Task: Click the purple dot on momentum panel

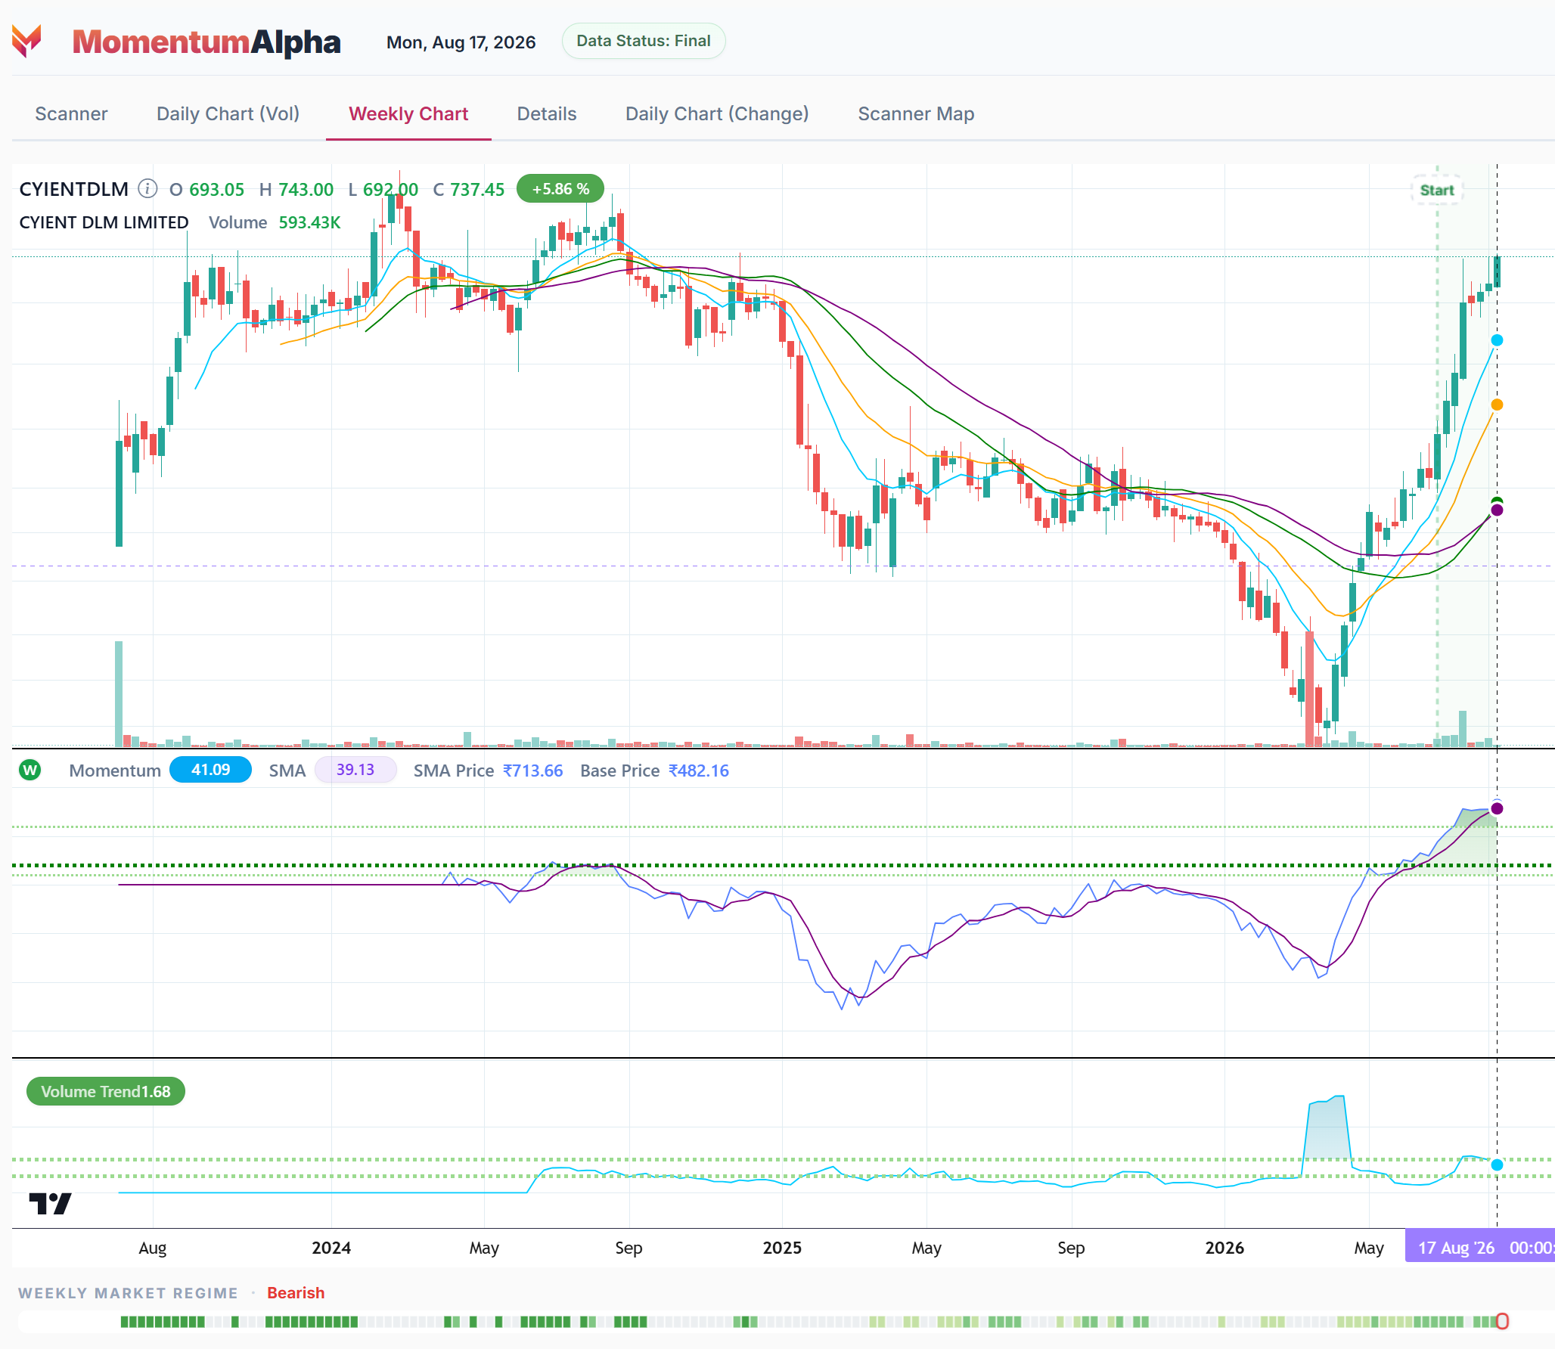Action: (x=1497, y=808)
